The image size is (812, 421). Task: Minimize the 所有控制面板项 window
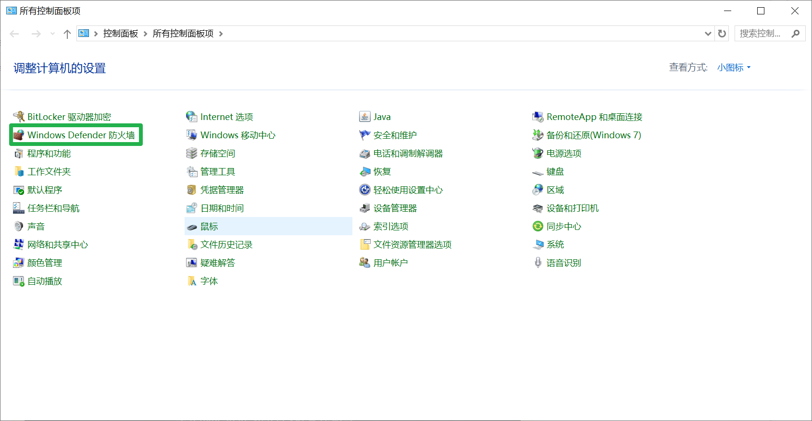727,11
